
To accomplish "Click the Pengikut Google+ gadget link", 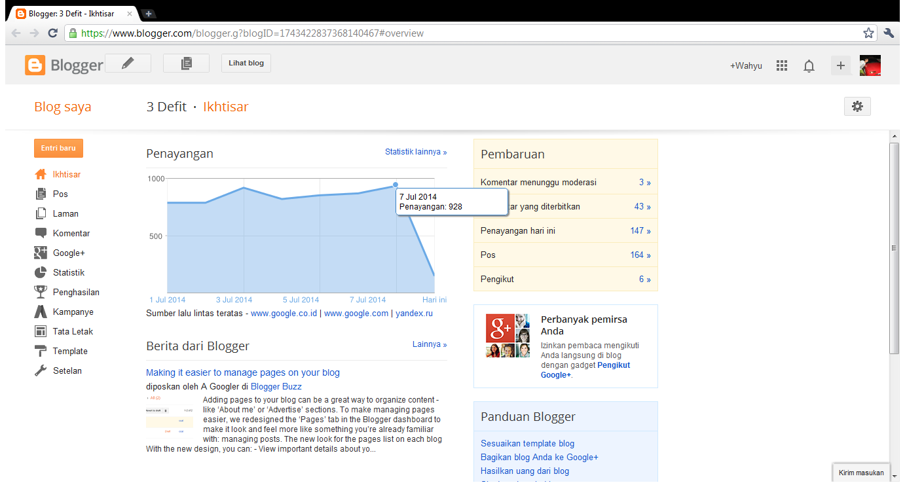I will pos(585,370).
